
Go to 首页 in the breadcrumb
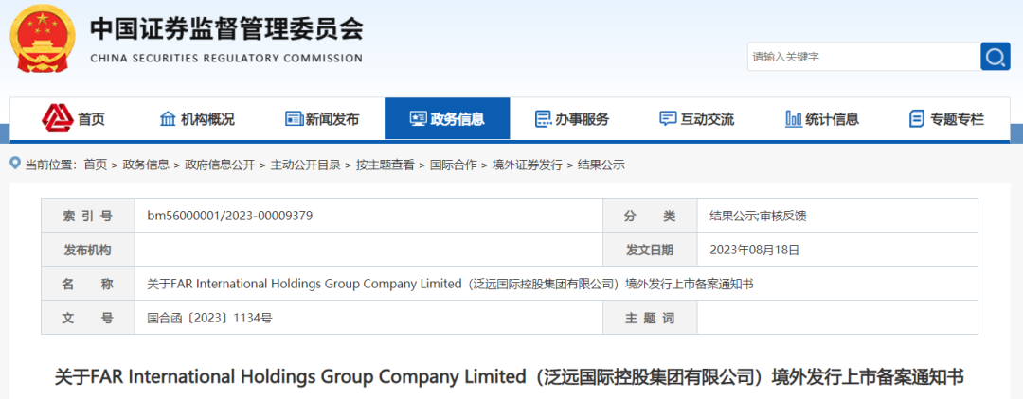tap(95, 165)
